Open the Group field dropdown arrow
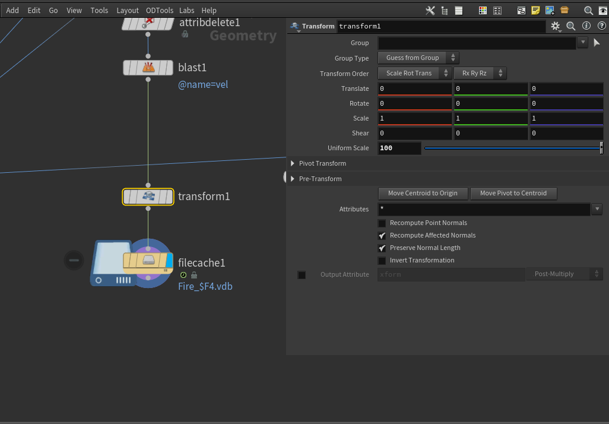Screen dimensions: 609x424 tap(583, 42)
